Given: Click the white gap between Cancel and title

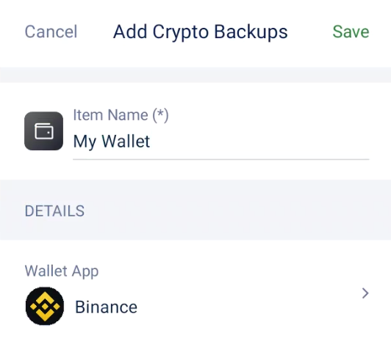Looking at the screenshot, I should pyautogui.click(x=96, y=32).
